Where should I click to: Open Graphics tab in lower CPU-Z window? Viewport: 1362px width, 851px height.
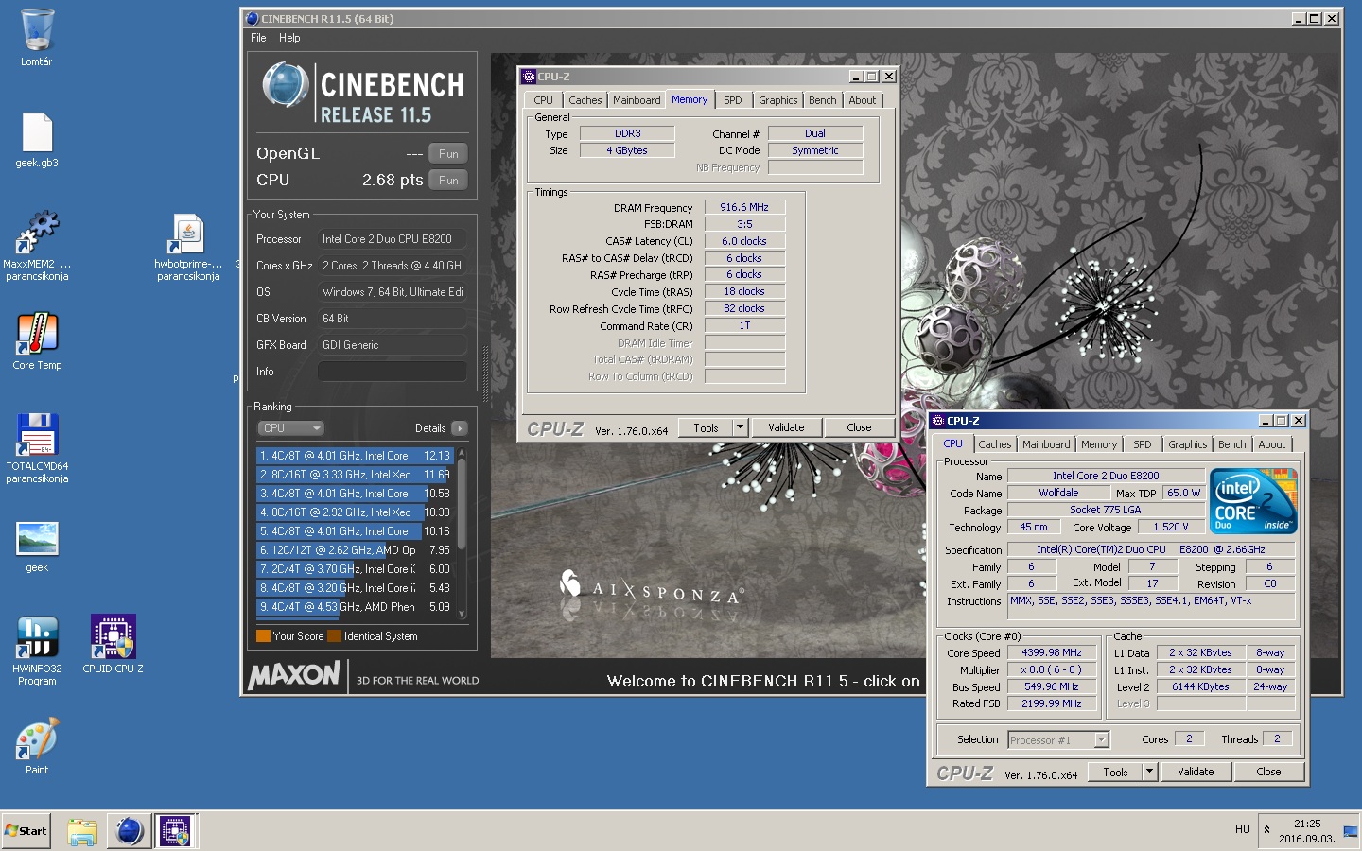click(1187, 444)
